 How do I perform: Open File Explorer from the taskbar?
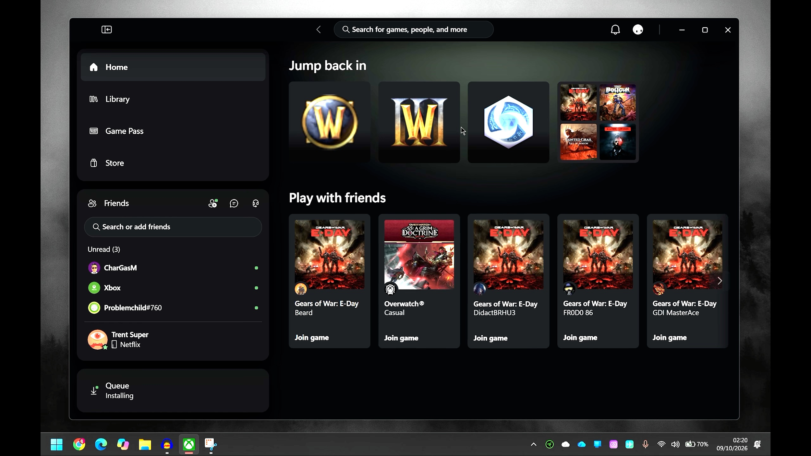[x=145, y=444]
